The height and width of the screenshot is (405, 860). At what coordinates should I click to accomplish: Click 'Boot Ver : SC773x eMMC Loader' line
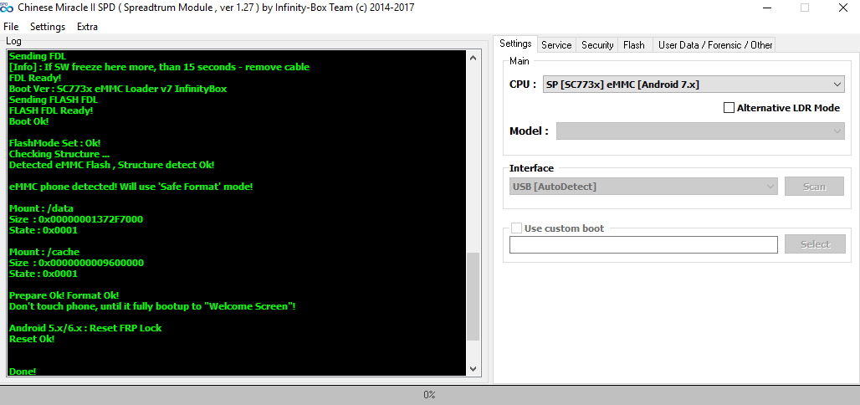[x=118, y=89]
